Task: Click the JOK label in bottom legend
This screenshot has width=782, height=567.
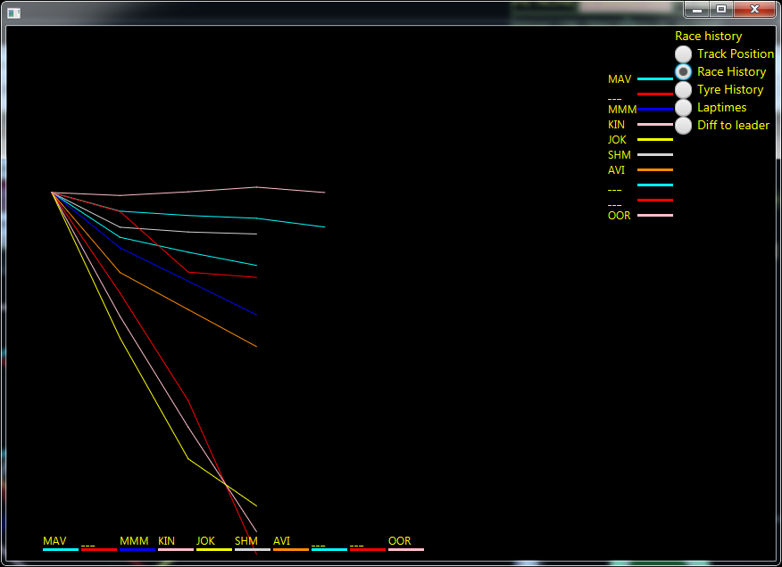Action: pos(205,541)
